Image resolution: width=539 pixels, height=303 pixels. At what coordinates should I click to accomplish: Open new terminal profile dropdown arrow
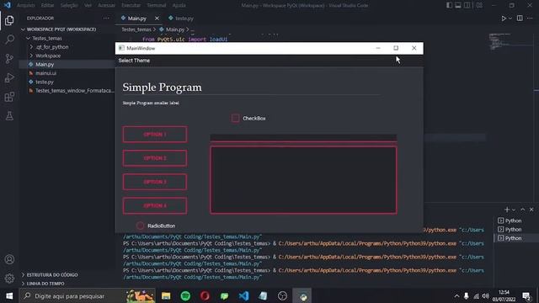click(x=514, y=210)
